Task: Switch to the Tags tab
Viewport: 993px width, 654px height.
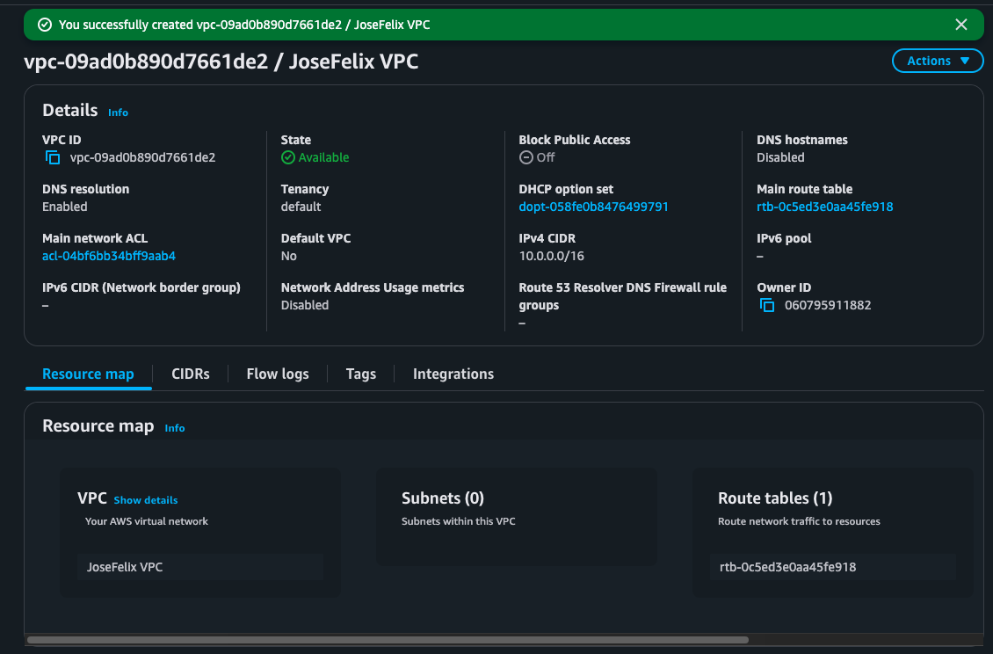Action: click(x=361, y=374)
